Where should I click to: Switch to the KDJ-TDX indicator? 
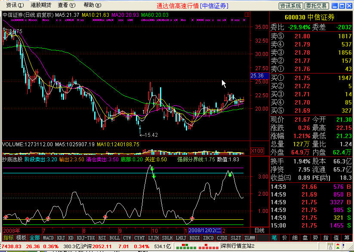[86, 238]
